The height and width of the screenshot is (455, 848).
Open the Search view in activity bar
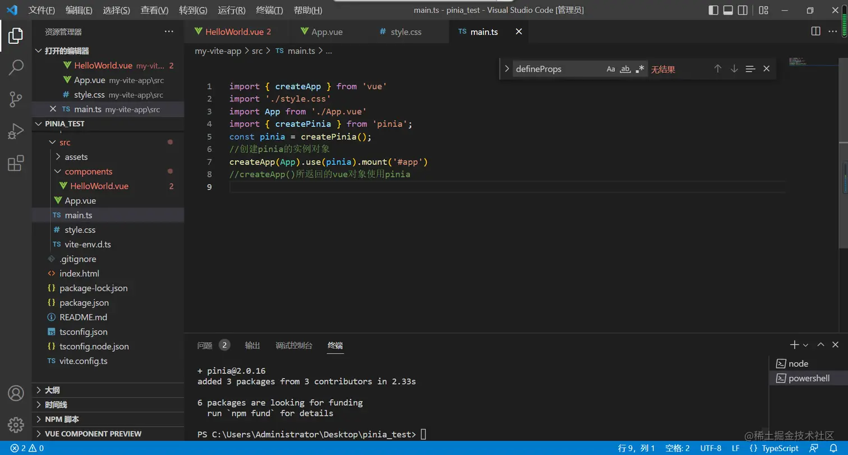click(x=16, y=67)
